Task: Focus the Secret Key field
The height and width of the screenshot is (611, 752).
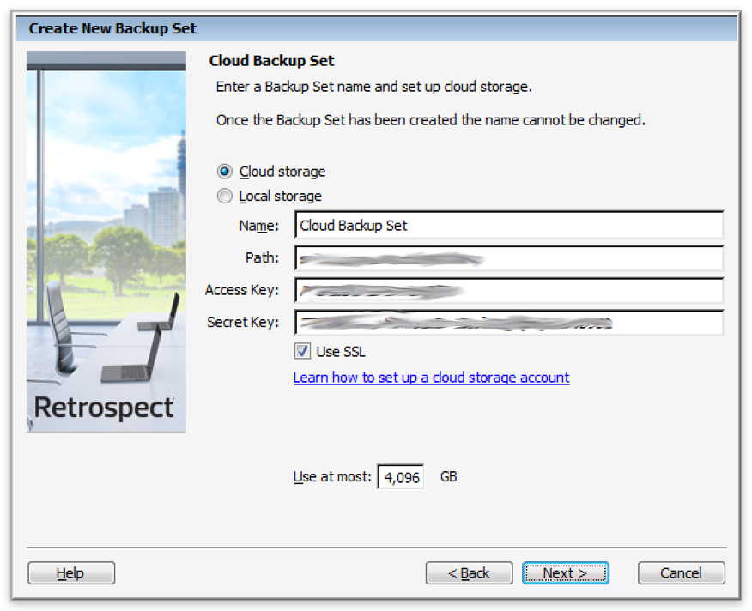Action: tap(509, 323)
